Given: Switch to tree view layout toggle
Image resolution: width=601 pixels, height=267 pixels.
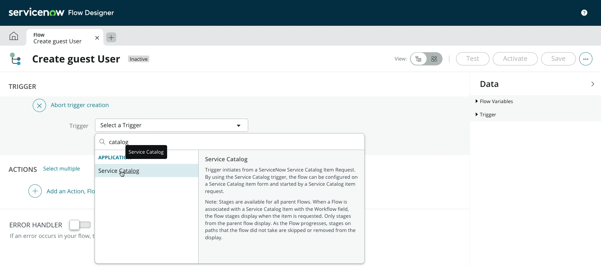Looking at the screenshot, I should tap(419, 59).
